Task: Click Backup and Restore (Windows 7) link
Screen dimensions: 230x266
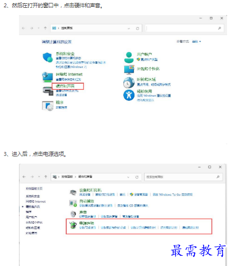Action: (x=71, y=67)
